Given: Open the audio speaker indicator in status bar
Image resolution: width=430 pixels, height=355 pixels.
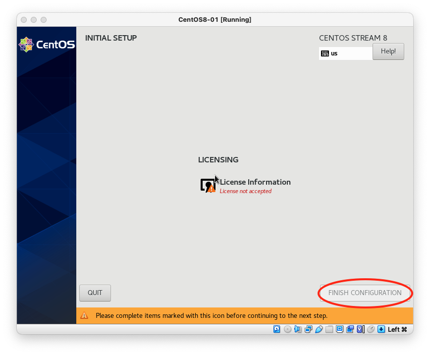Looking at the screenshot, I should coord(298,329).
